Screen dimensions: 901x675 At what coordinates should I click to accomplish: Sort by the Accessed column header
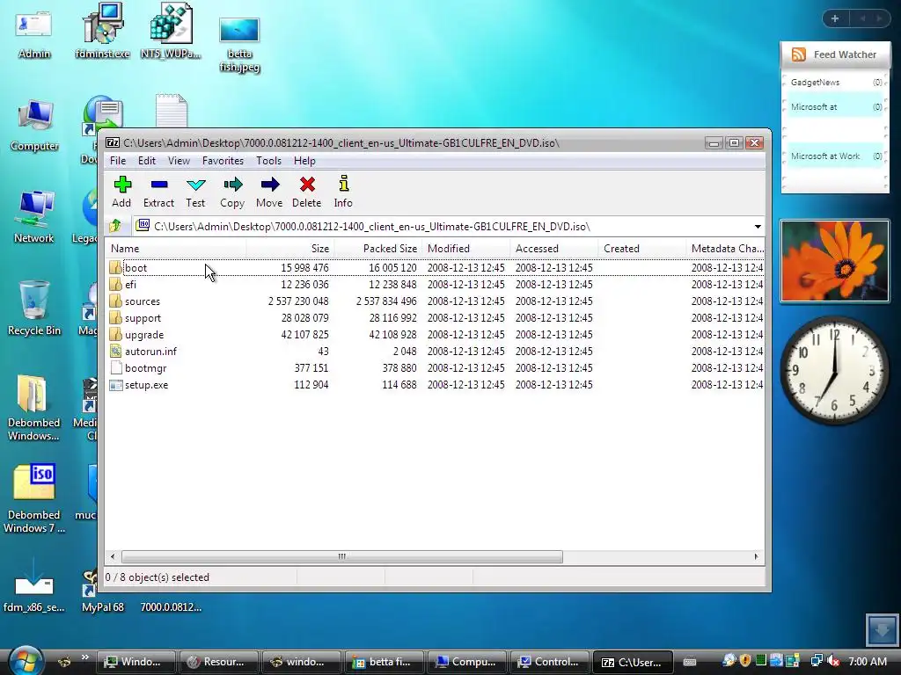click(554, 249)
